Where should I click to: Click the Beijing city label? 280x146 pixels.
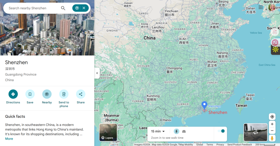coord(223,3)
